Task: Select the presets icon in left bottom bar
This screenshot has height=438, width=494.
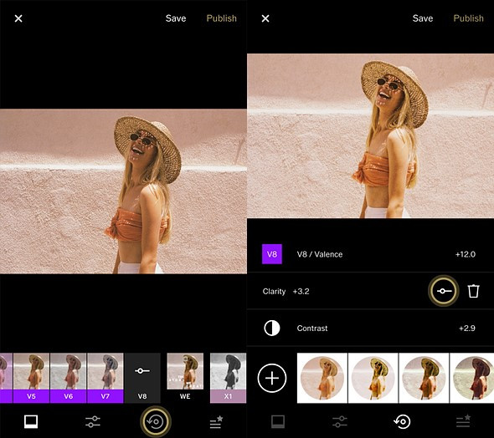Action: click(31, 421)
